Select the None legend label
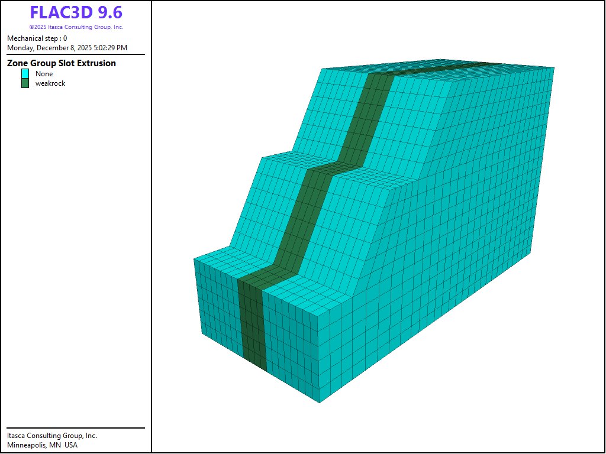The height and width of the screenshot is (454, 606). click(44, 74)
